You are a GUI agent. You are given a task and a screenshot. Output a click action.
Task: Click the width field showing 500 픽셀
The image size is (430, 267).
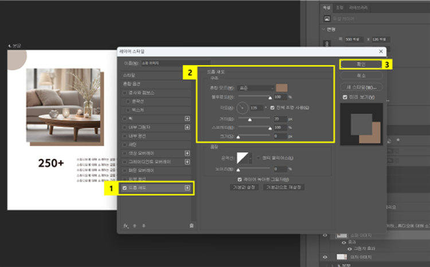point(354,39)
